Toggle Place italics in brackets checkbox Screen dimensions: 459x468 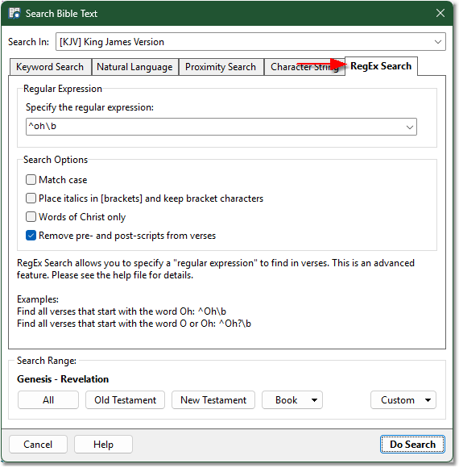pos(31,198)
